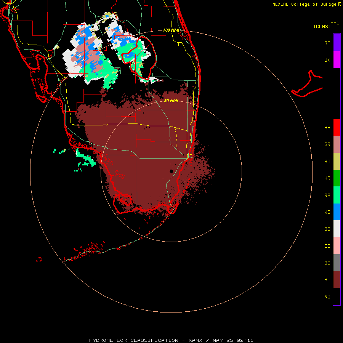343x343 pixels.
Task: Click the NEXLAB-College of DuPage text
Action: (304, 4)
